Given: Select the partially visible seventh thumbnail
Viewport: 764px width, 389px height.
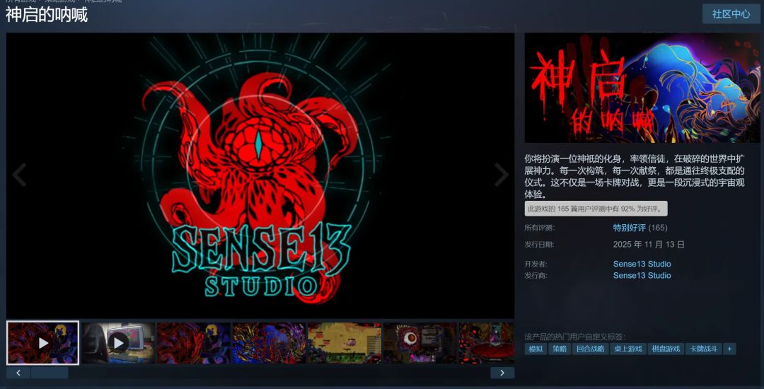Looking at the screenshot, I should 487,343.
